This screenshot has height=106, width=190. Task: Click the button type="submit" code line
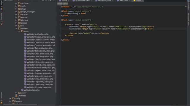(x=89, y=33)
